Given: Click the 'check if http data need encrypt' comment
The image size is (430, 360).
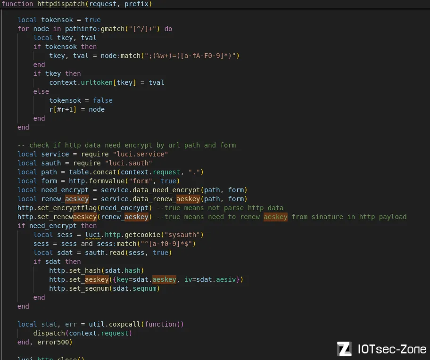Looking at the screenshot, I should pyautogui.click(x=127, y=145).
